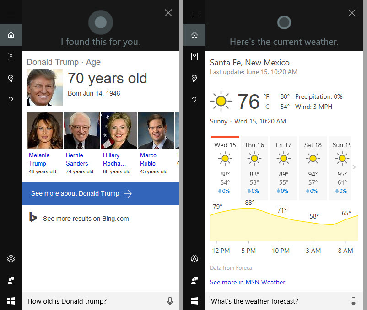Open Settings gear in left sidebar

click(11, 259)
